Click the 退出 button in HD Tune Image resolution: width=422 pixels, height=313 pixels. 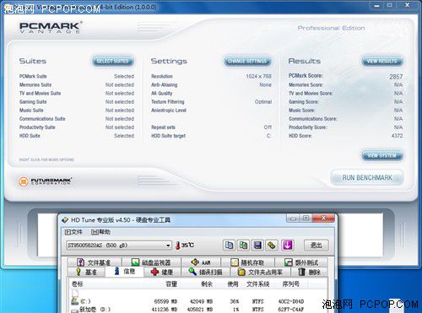point(316,246)
